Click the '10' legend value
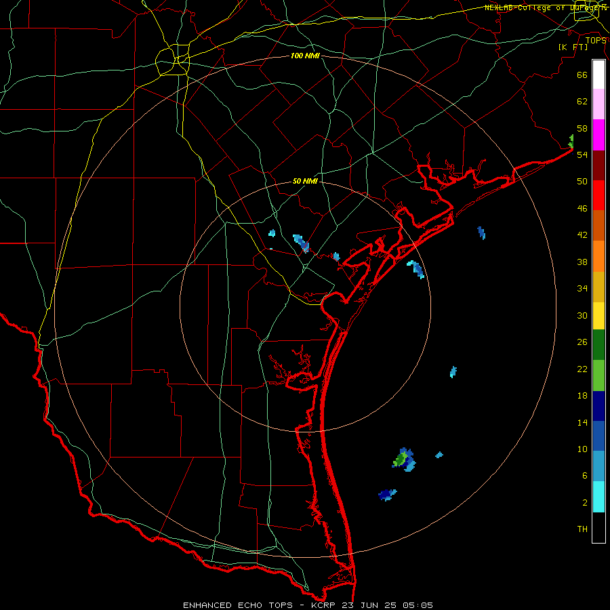Screen dimensions: 610x610 click(x=582, y=449)
